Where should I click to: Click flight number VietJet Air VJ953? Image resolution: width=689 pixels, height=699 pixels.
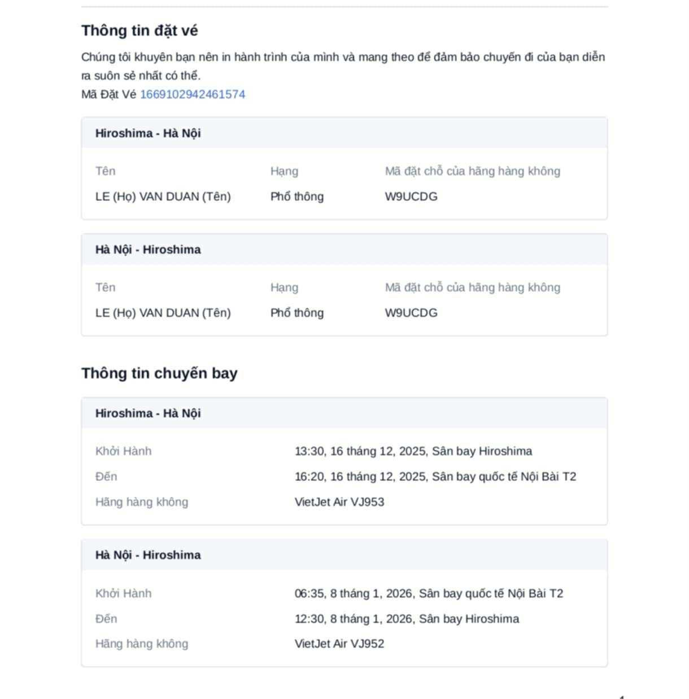[x=339, y=502]
